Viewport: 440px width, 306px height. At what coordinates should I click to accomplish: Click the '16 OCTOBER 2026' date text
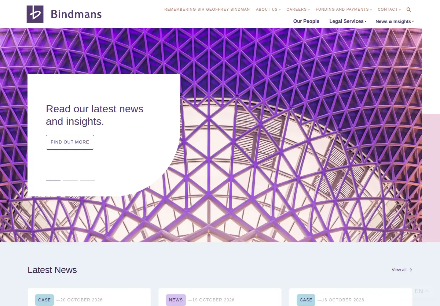(343, 300)
